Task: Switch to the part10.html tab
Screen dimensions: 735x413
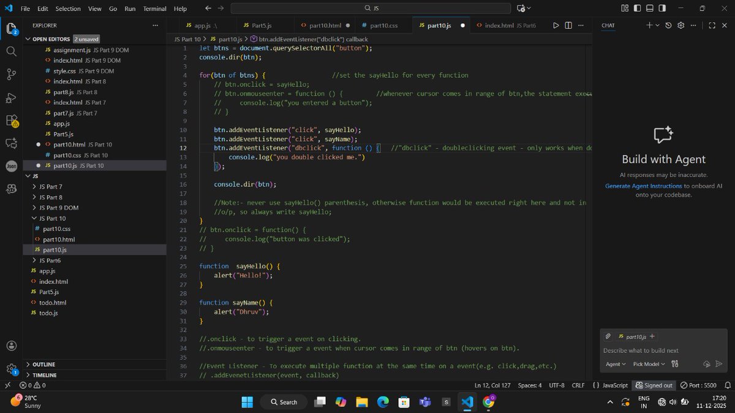Action: (x=325, y=26)
